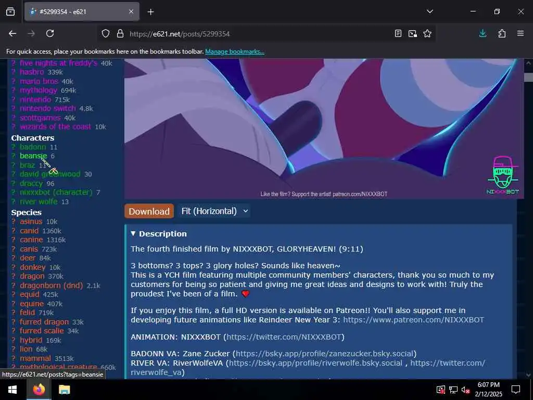533x400 pixels.
Task: Collapse the Description section triangle
Action: pos(133,234)
